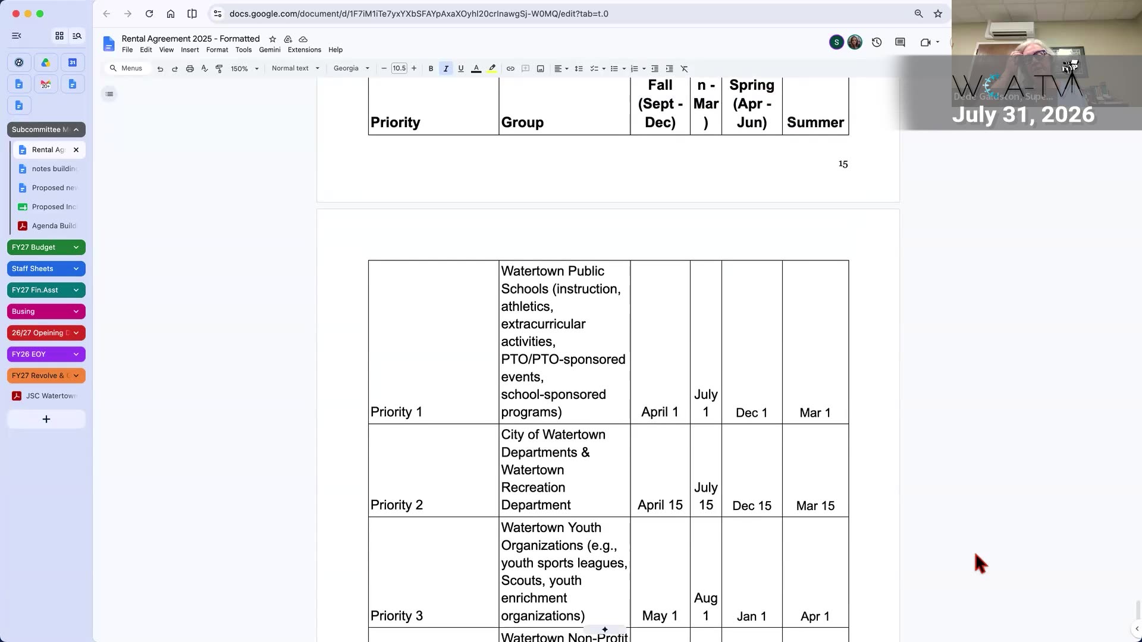Open the checklist options dropdown
The image size is (1142, 642).
pyautogui.click(x=597, y=69)
